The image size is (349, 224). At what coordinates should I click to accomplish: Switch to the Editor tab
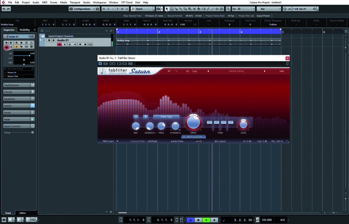(x=22, y=213)
